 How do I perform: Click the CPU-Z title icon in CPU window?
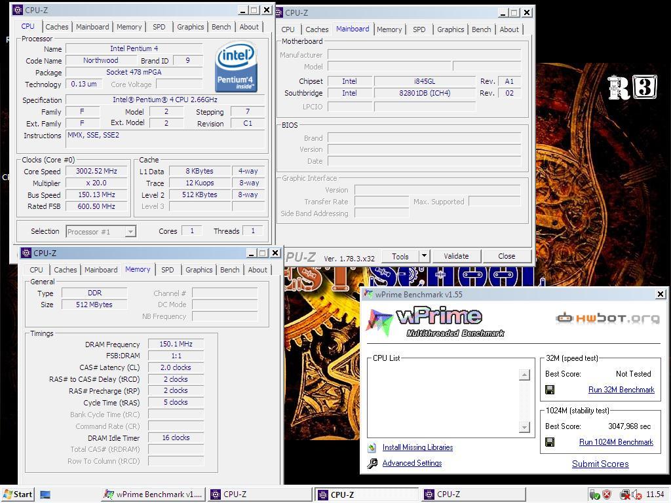pyautogui.click(x=18, y=10)
